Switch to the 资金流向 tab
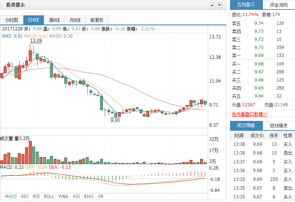Screen dimensions: 295x202 pos(279,5)
